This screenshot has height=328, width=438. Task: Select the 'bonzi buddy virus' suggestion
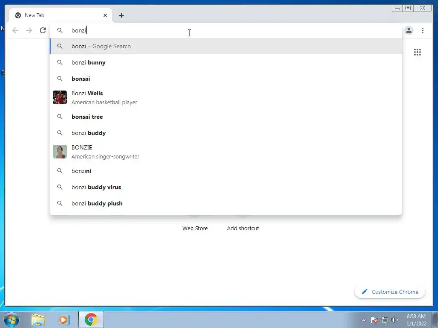click(x=226, y=187)
